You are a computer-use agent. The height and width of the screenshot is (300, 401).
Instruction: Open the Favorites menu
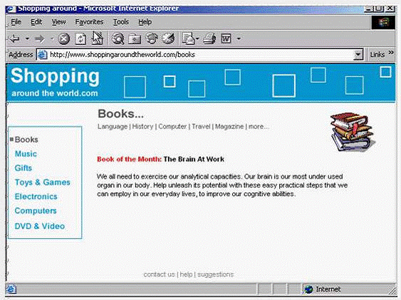(89, 22)
